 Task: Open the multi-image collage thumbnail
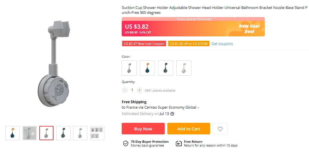[97, 133]
